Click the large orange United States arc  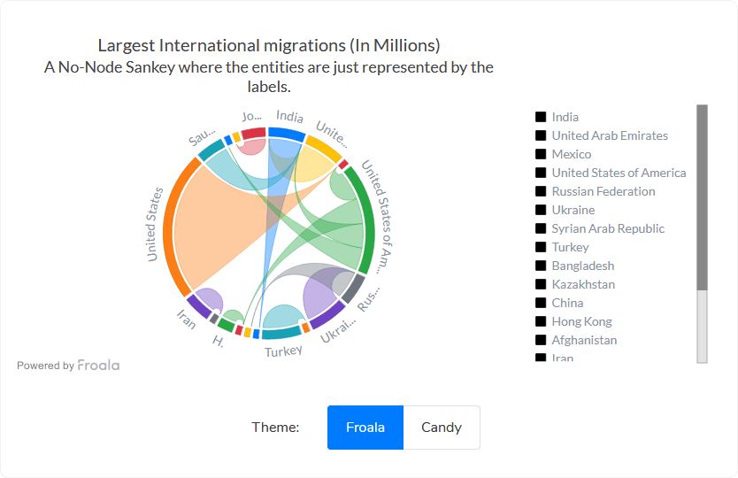click(179, 221)
